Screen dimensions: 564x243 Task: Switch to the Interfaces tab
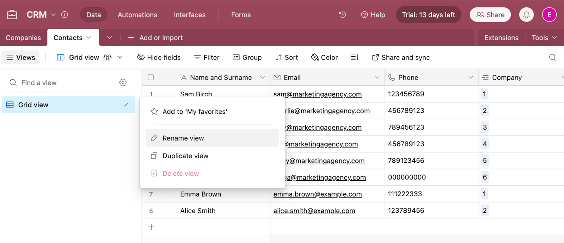[x=190, y=15]
